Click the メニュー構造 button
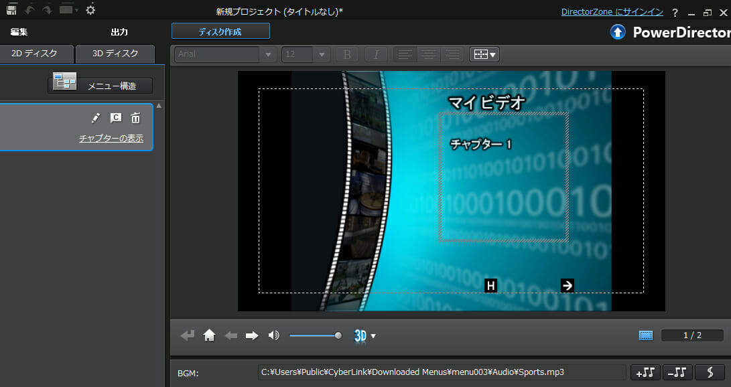Viewport: 731px width, 387px height. point(100,86)
